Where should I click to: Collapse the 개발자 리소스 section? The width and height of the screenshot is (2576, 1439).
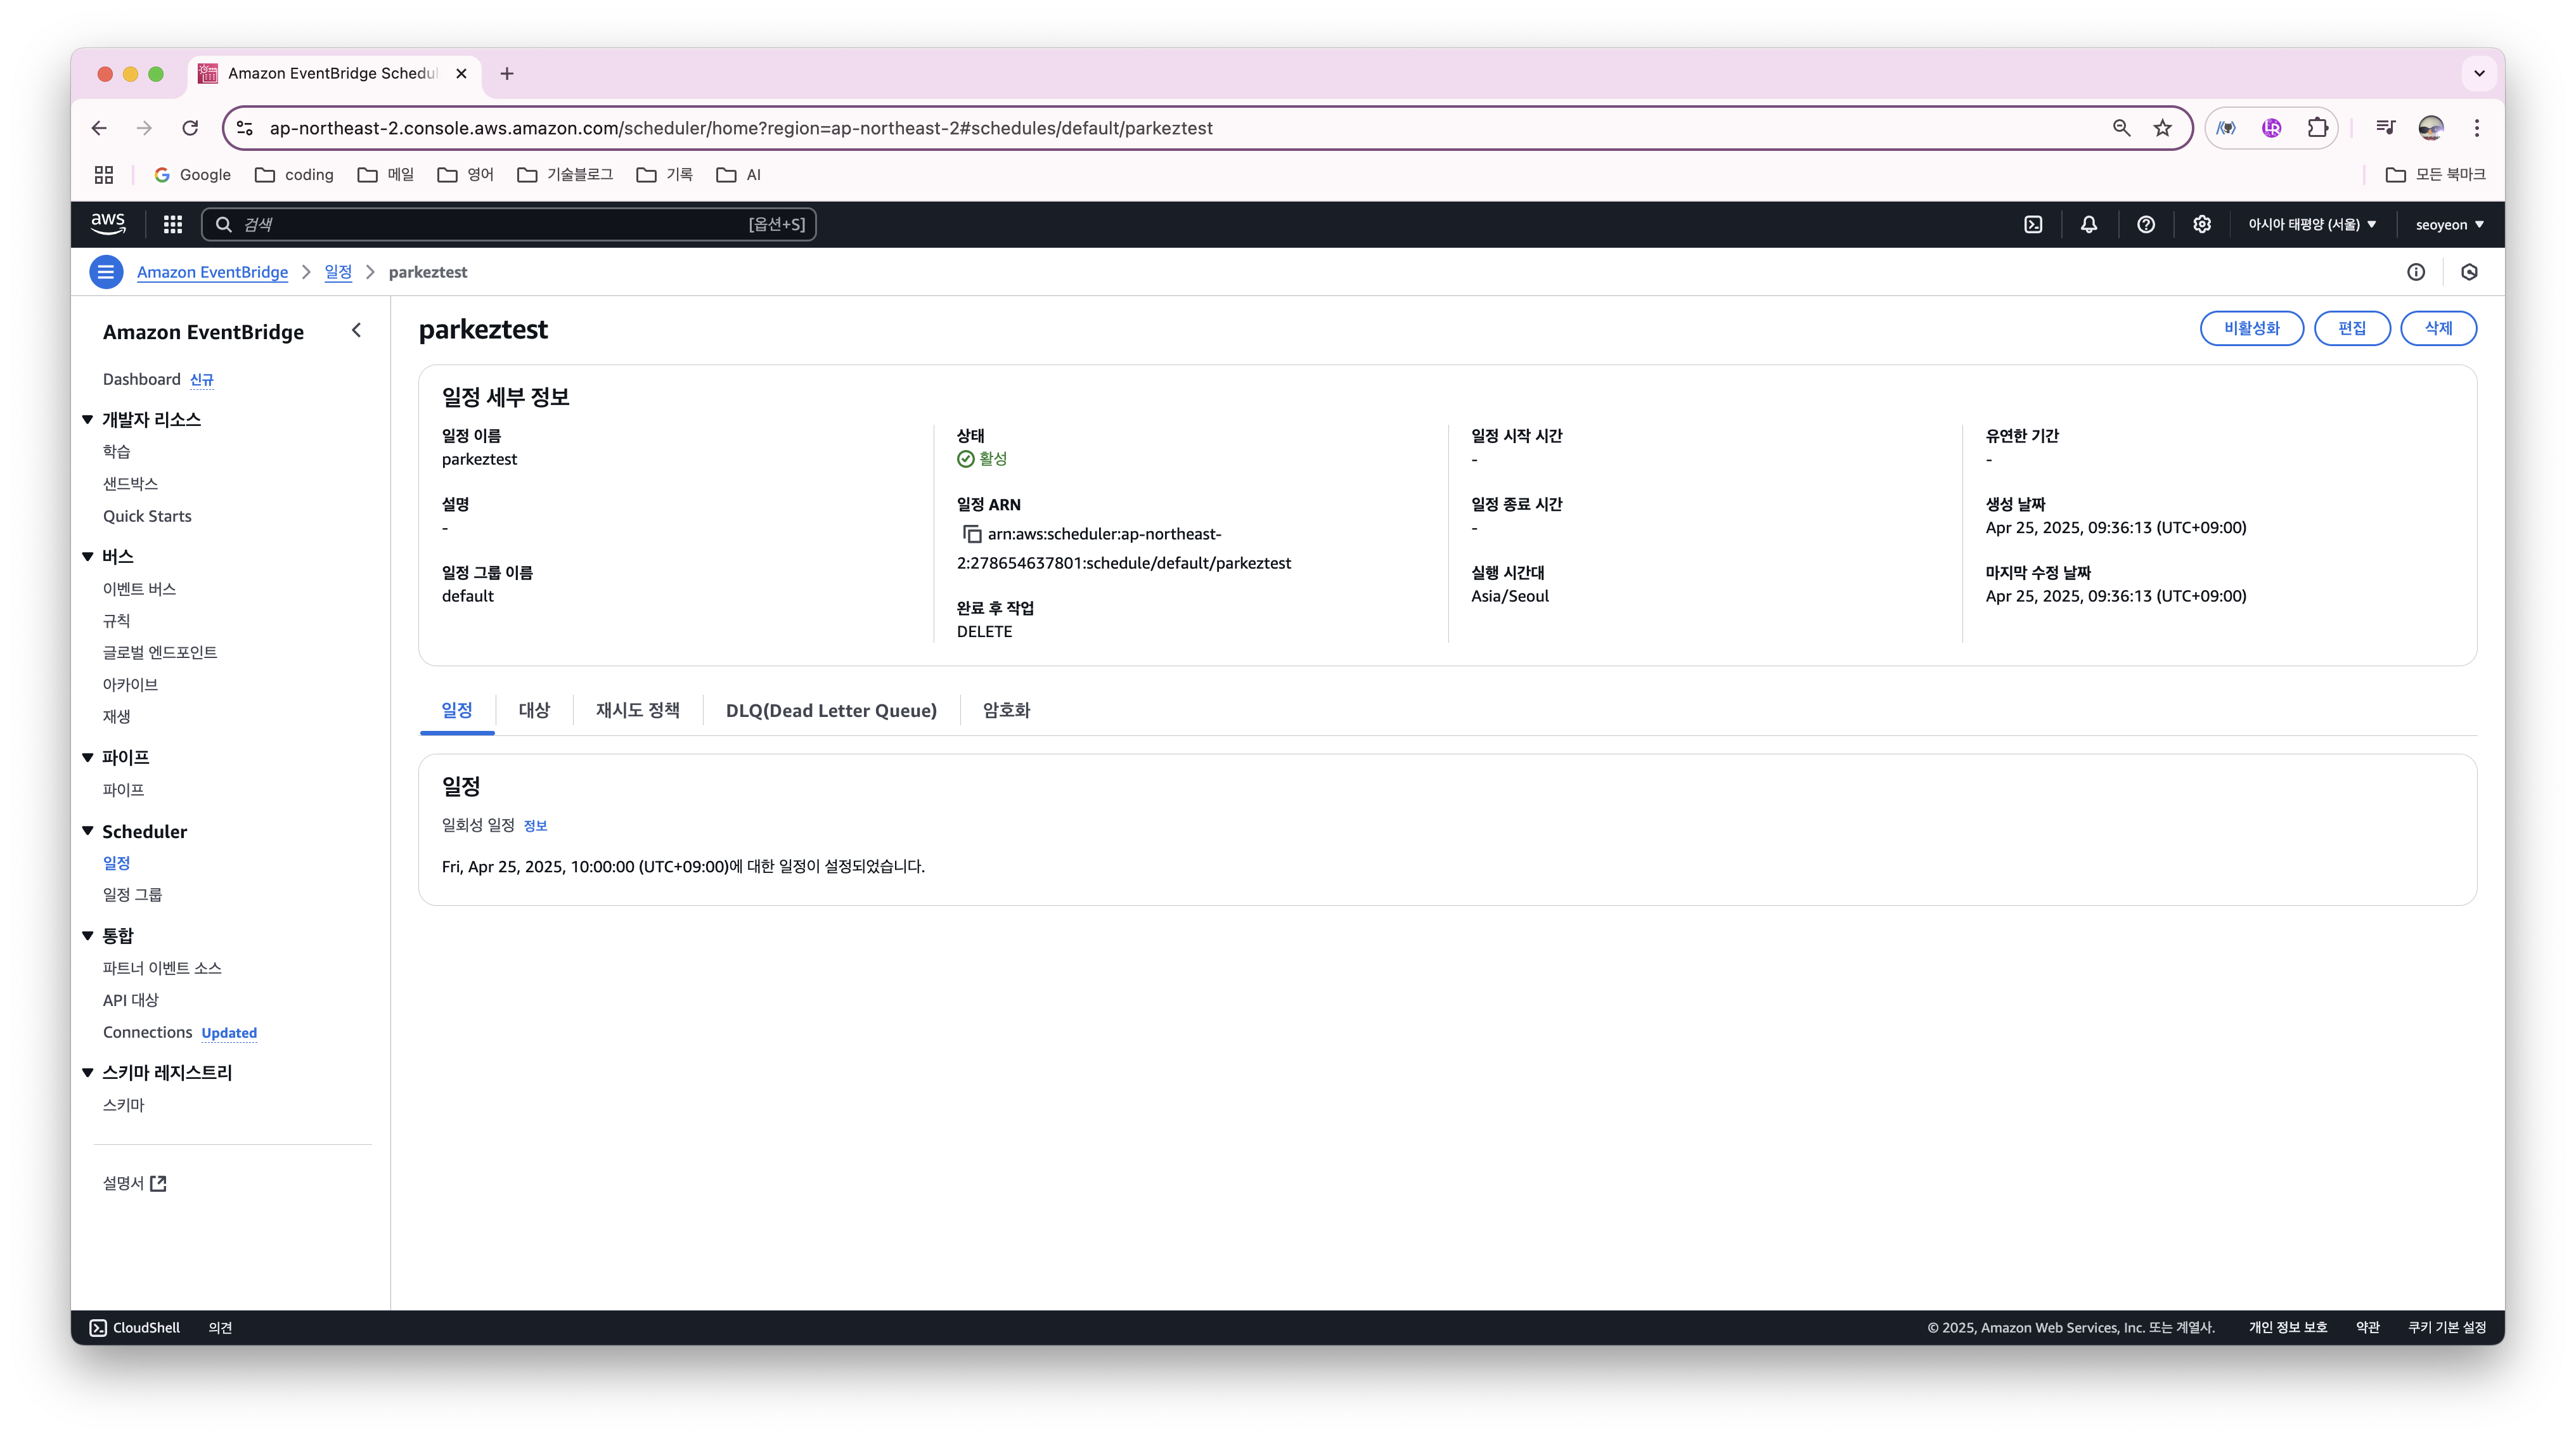pyautogui.click(x=88, y=420)
